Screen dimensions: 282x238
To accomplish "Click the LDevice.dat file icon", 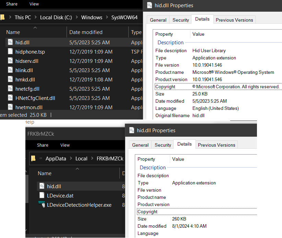I will pyautogui.click(x=42, y=195).
